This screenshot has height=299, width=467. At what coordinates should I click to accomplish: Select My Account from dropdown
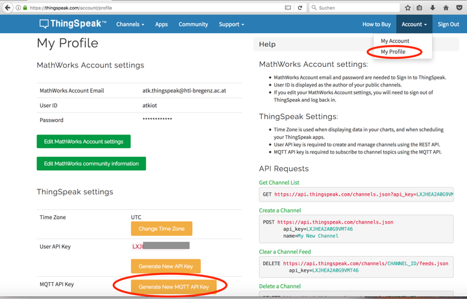coord(395,41)
